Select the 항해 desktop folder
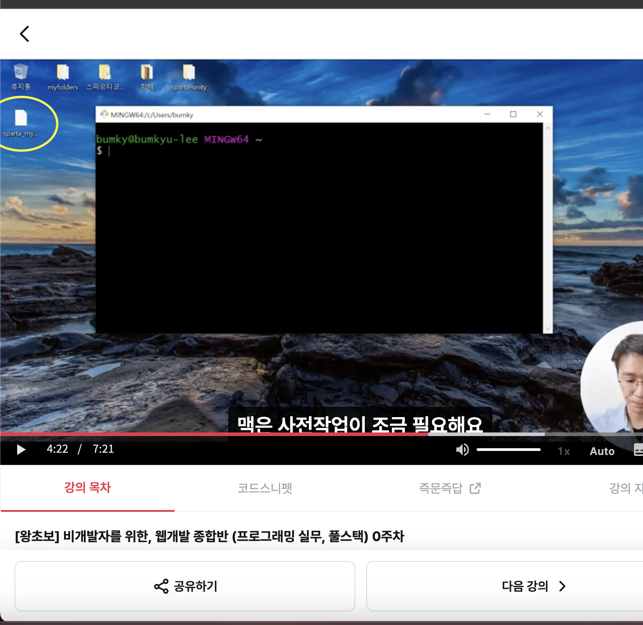The image size is (643, 625). 147,77
